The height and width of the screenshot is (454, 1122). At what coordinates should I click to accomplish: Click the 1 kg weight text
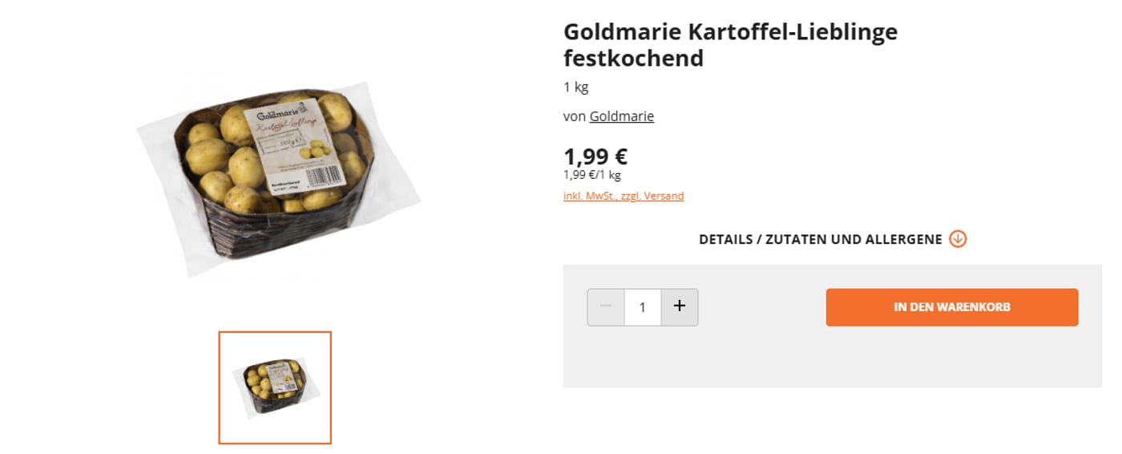575,87
